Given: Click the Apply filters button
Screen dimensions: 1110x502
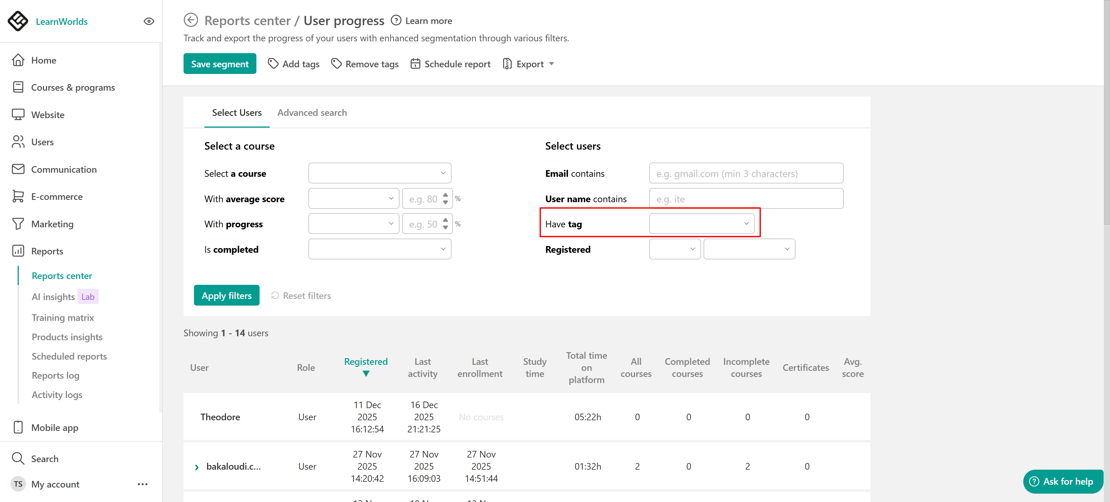Looking at the screenshot, I should [x=226, y=295].
